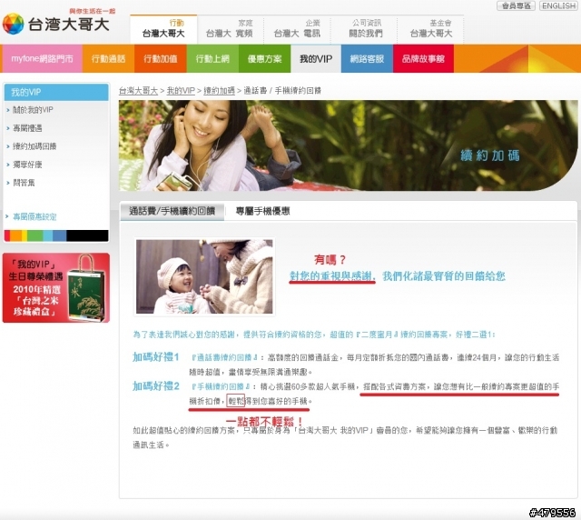Open the 我的VIP 生日尊榮禮遇 promo banner
The image size is (581, 520).
pyautogui.click(x=56, y=287)
